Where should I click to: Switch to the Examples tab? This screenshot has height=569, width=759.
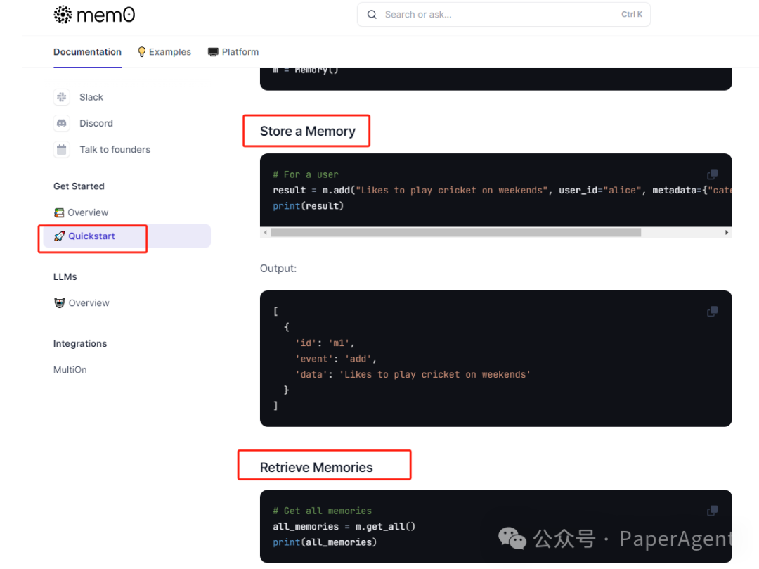click(164, 52)
